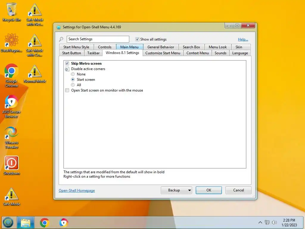Open the Recycle Bin desktop icon
The height and width of the screenshot is (229, 305).
click(12, 12)
